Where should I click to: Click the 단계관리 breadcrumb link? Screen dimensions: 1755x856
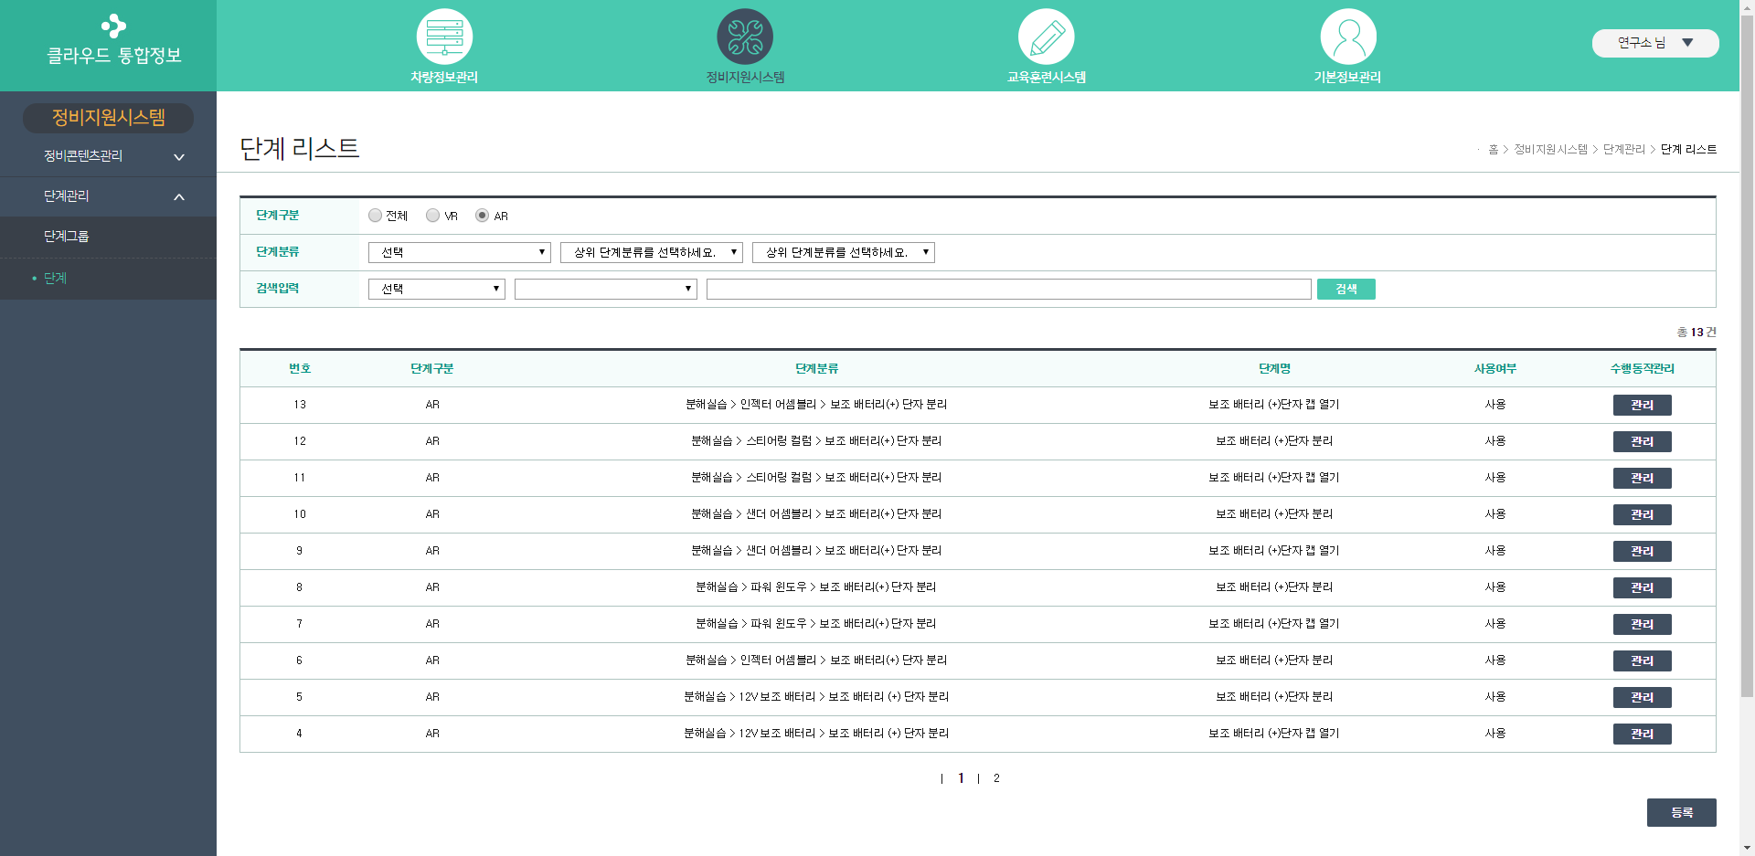coord(1624,149)
